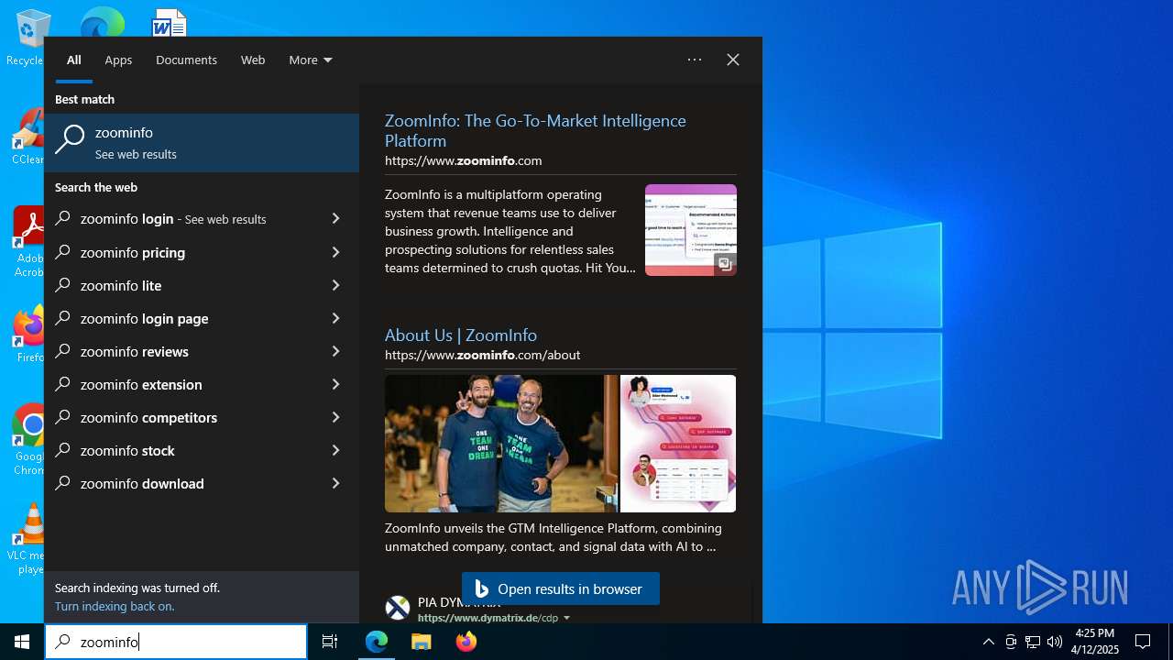
Task: Open the ZoomInfo platform screenshot thumbnail
Action: 691,230
